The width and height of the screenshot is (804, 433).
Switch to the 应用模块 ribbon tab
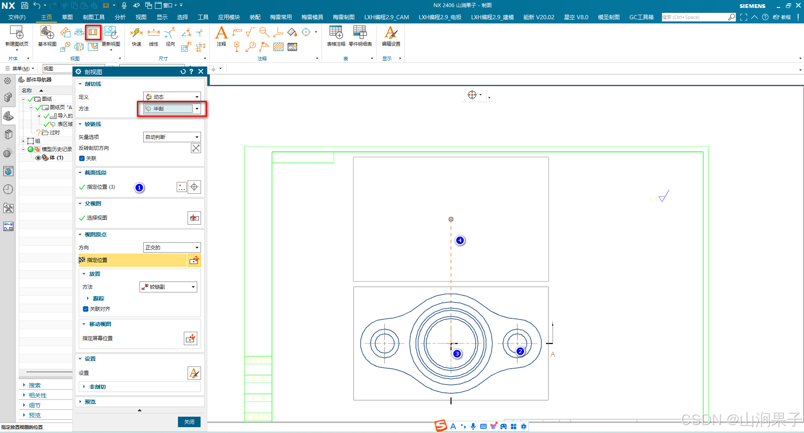pyautogui.click(x=229, y=17)
